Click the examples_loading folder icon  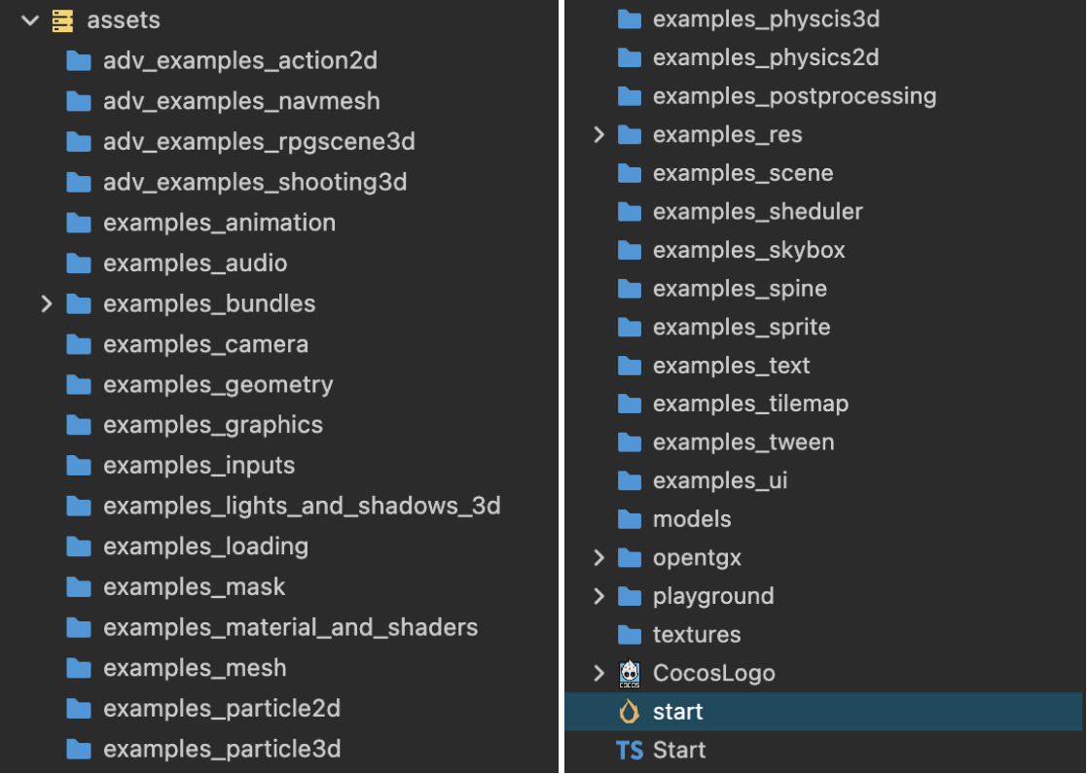(x=79, y=546)
